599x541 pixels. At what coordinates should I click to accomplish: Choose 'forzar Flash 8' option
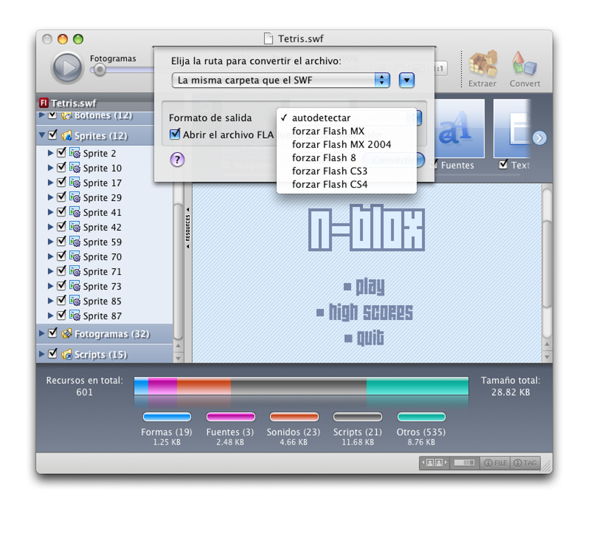pos(346,158)
